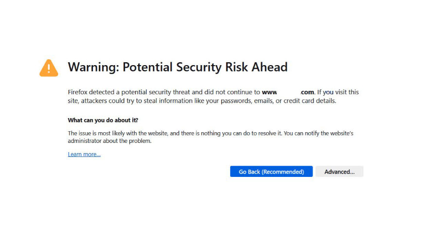Click the 'What can you do about it?' subheading
Image resolution: width=436 pixels, height=243 pixels.
click(x=103, y=120)
